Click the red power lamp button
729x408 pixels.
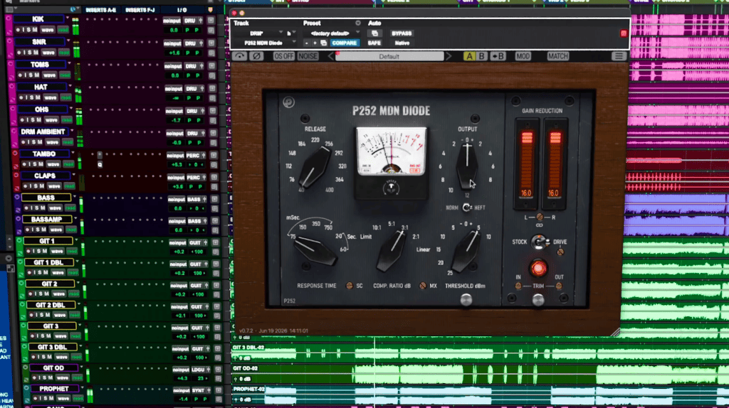pyautogui.click(x=538, y=268)
